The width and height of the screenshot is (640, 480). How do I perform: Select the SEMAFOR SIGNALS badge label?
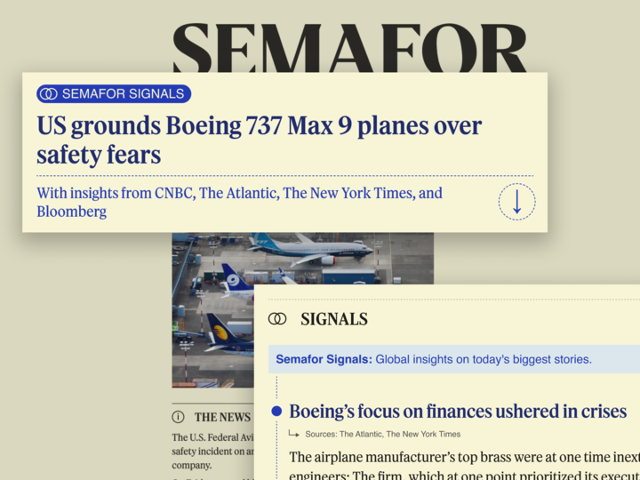[123, 93]
